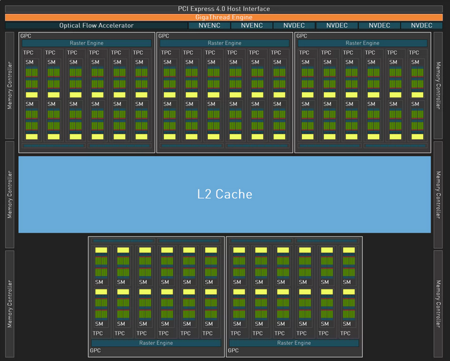The height and width of the screenshot is (361, 450).
Task: Click the lower-left Memory Controller bar
Action: pos(10,304)
